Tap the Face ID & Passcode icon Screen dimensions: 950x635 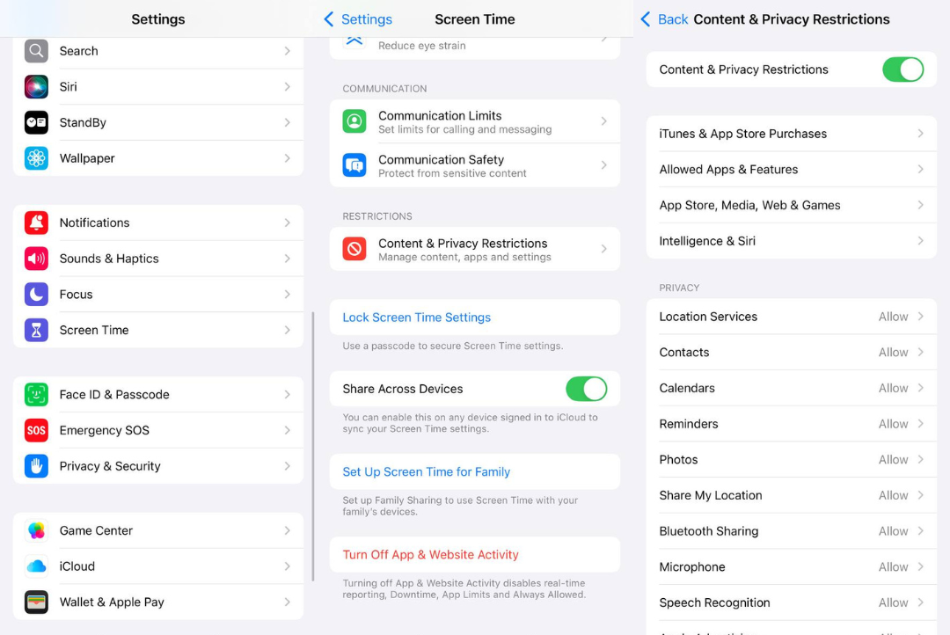point(36,395)
